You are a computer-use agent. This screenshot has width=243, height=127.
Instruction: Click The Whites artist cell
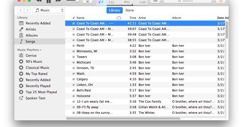click(x=146, y=113)
